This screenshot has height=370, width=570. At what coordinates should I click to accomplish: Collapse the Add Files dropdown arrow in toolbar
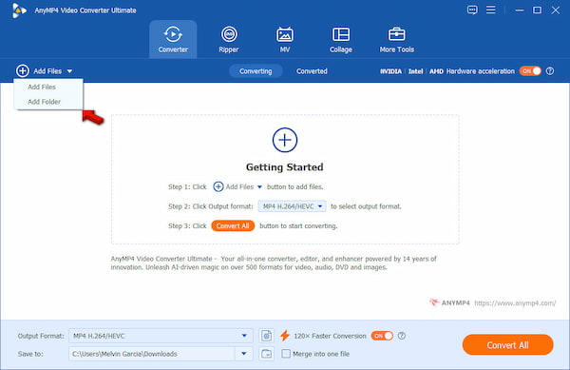[69, 71]
